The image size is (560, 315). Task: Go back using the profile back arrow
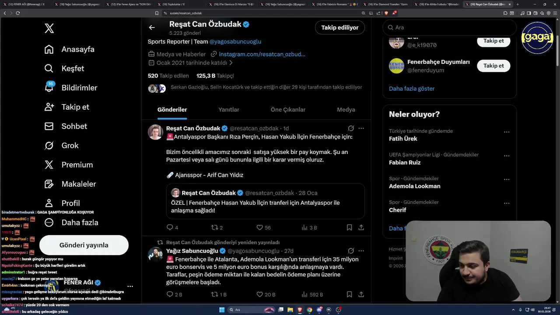click(152, 28)
